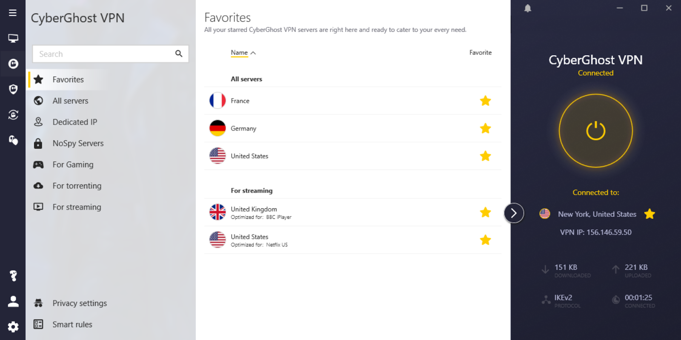Unfavorite France server star
The image size is (681, 340).
[x=485, y=101]
